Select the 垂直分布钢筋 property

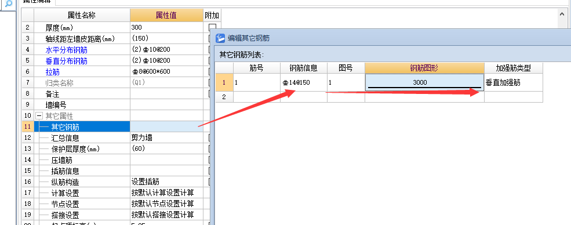(x=82, y=60)
